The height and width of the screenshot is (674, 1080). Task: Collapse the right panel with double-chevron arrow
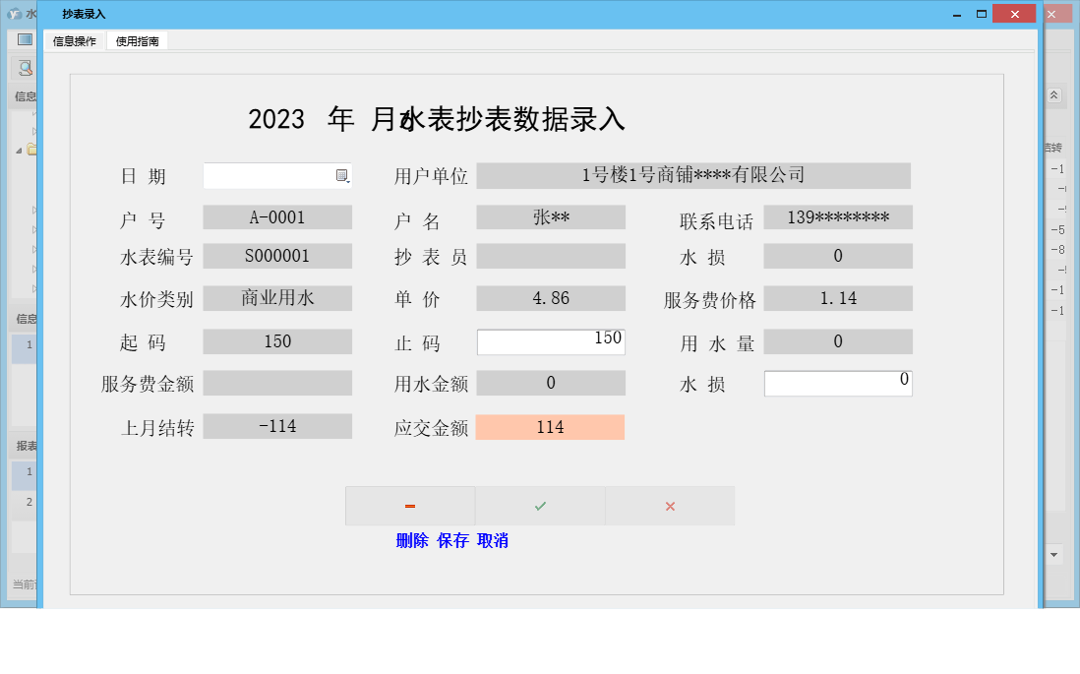coord(1051,95)
